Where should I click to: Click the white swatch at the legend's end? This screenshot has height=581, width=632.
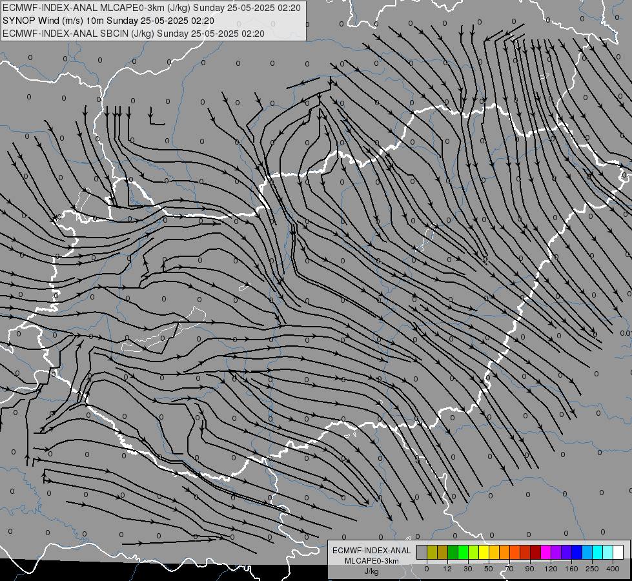tap(618, 552)
